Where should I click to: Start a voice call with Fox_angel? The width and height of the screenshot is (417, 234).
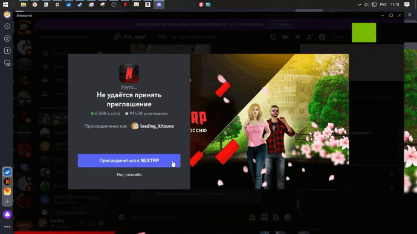[273, 37]
